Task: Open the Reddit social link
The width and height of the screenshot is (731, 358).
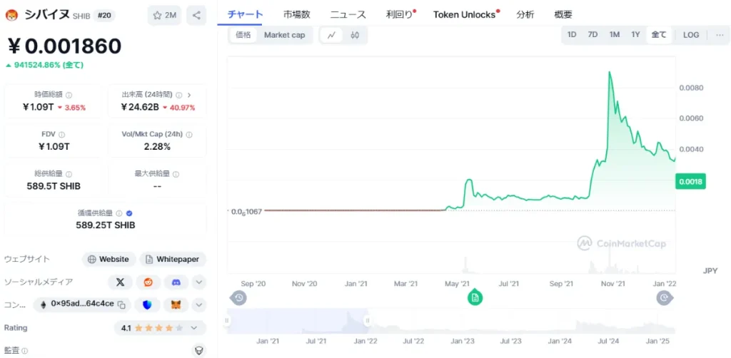Action: coord(148,282)
